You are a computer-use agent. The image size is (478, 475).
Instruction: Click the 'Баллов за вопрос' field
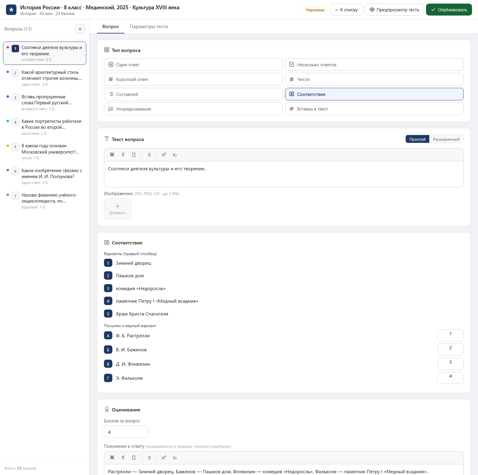click(x=126, y=432)
